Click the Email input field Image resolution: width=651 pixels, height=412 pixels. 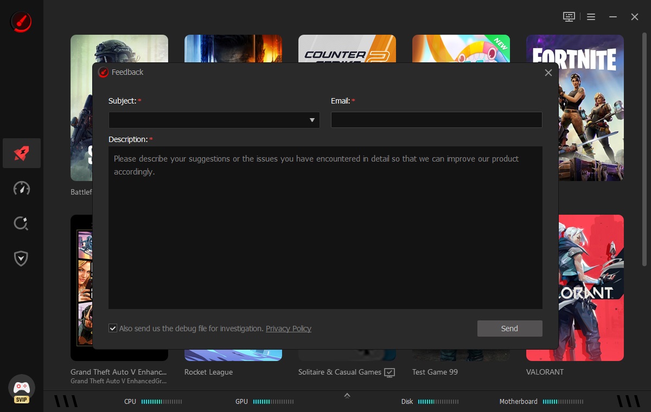(x=437, y=120)
